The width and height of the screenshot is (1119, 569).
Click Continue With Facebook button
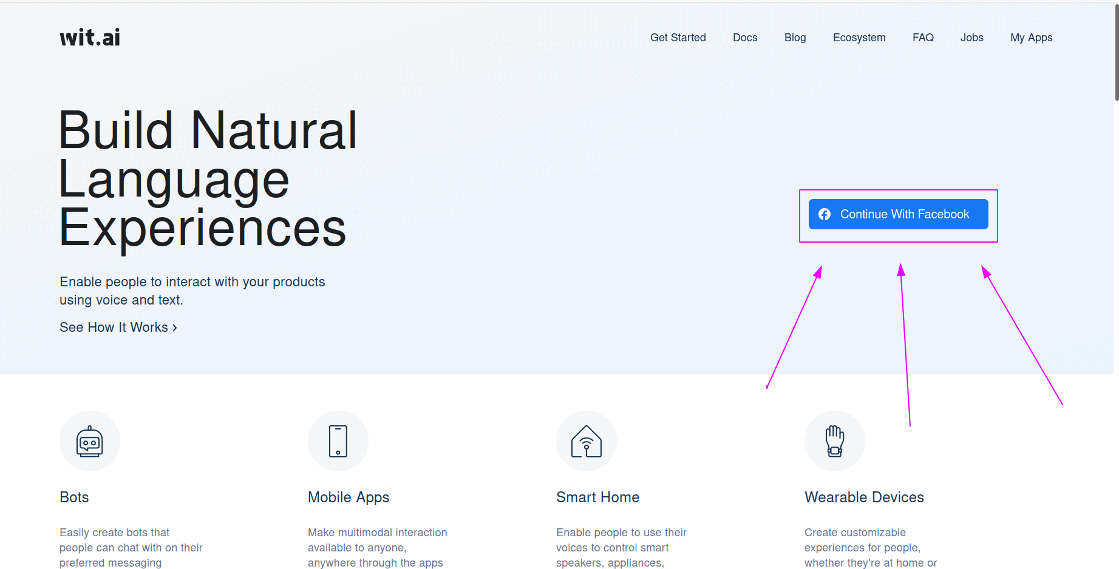point(899,214)
